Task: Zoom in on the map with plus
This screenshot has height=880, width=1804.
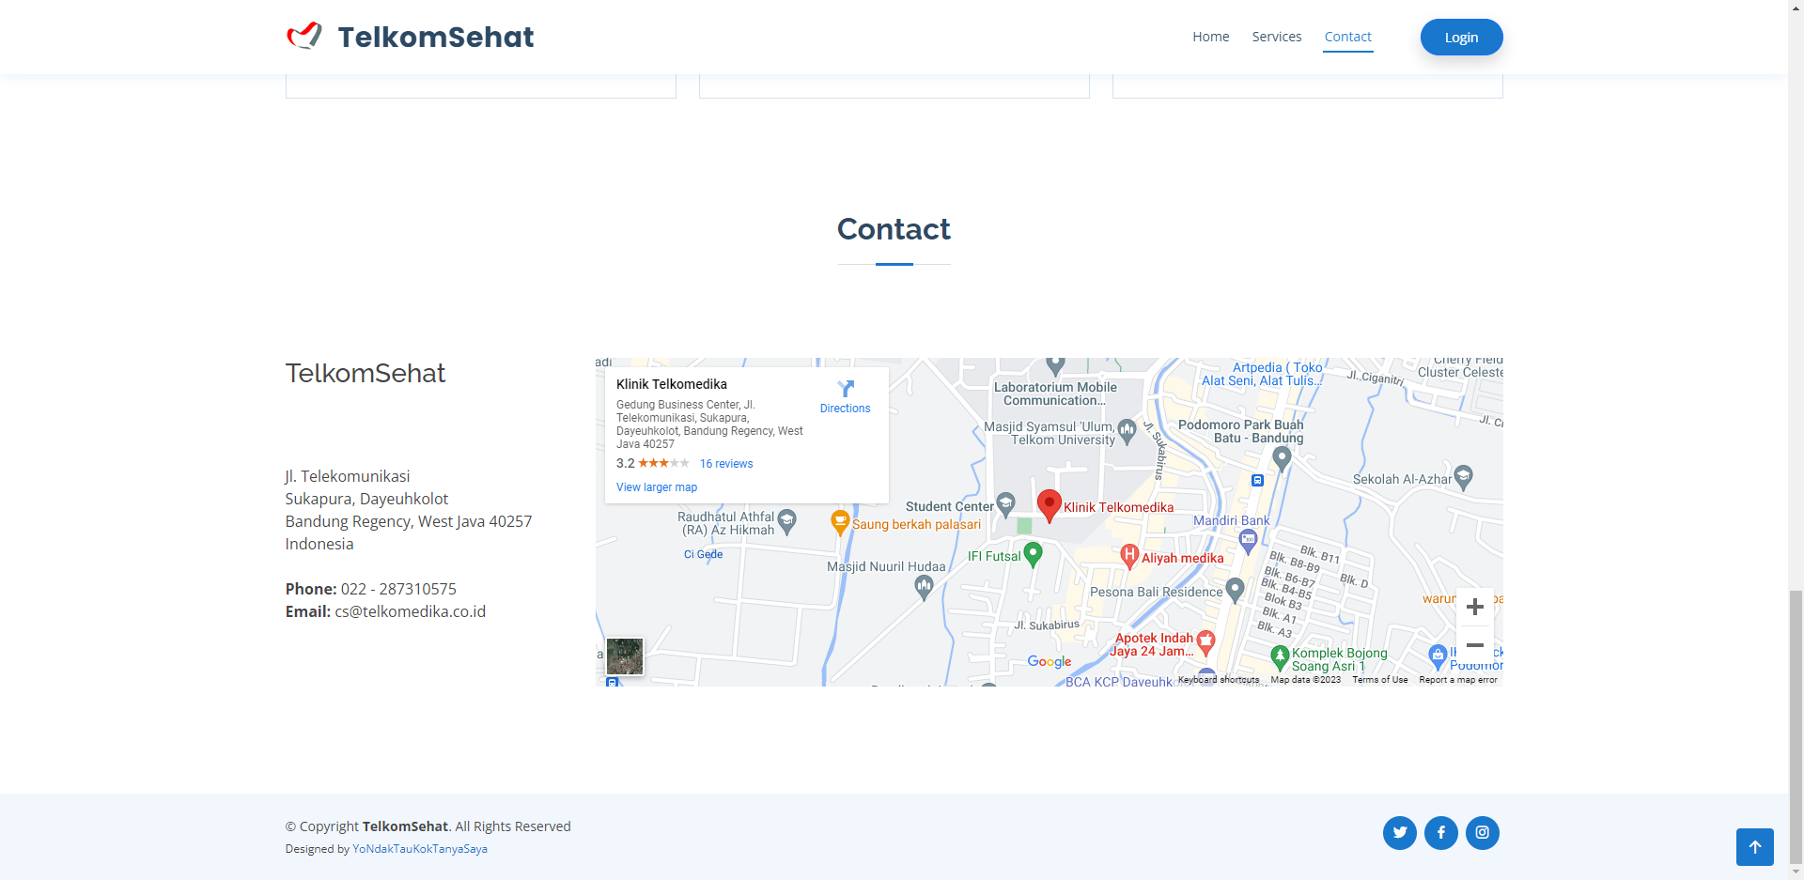Action: pos(1475,607)
